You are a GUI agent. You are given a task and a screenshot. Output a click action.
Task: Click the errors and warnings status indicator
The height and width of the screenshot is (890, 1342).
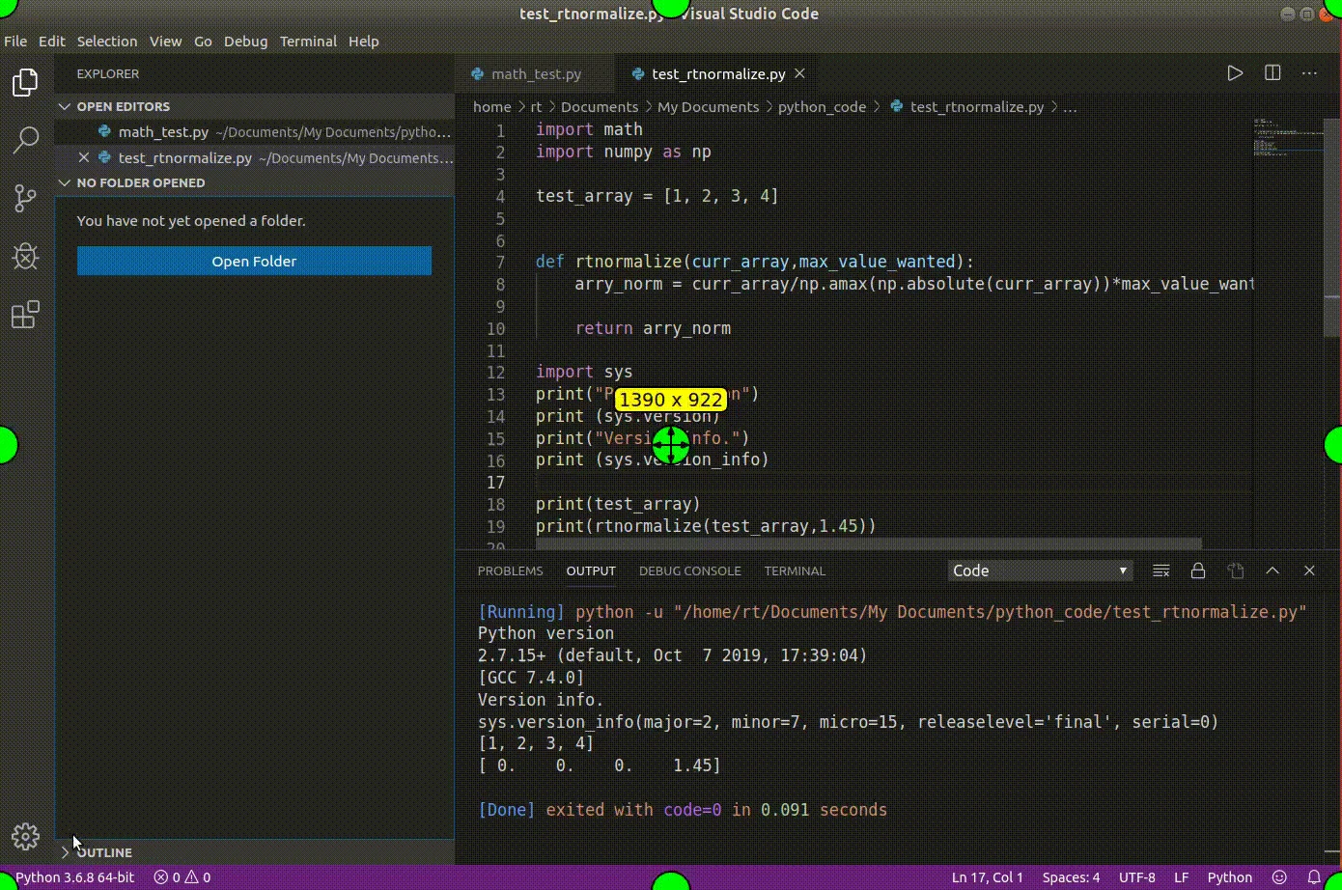point(182,877)
